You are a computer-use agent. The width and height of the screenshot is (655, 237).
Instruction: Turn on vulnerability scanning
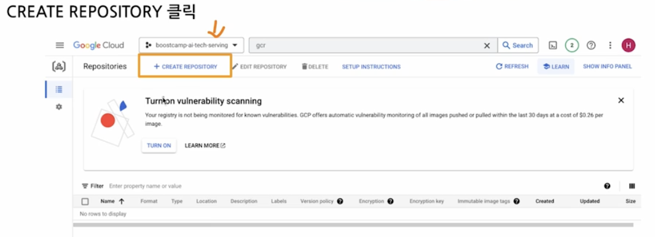[x=159, y=146]
